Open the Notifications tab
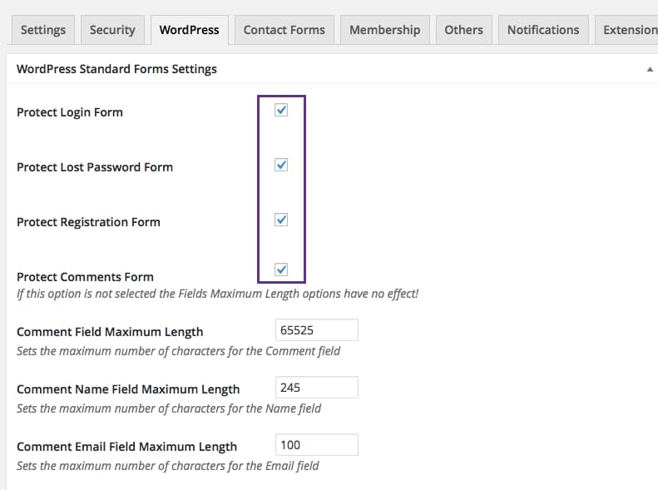658x490 pixels. [542, 30]
